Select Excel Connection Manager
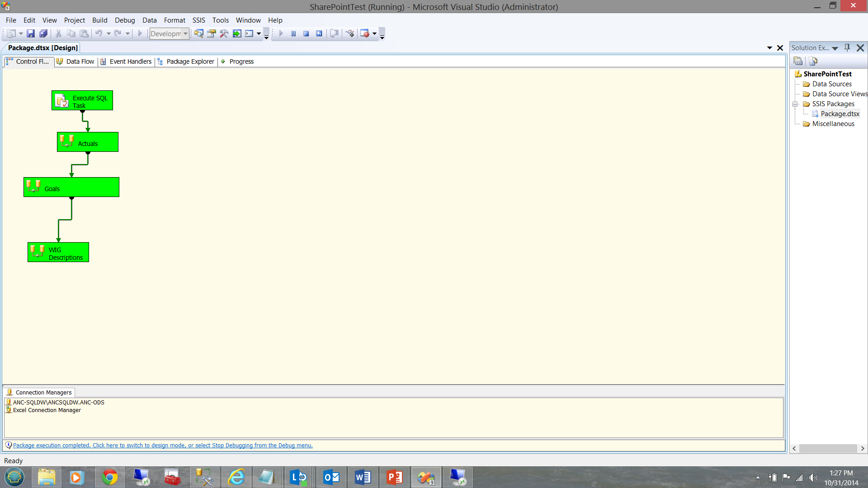868x488 pixels. (47, 410)
